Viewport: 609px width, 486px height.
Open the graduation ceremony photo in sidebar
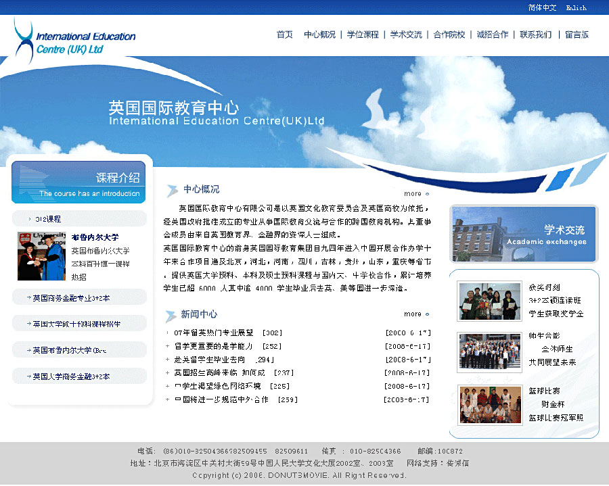[x=41, y=256]
